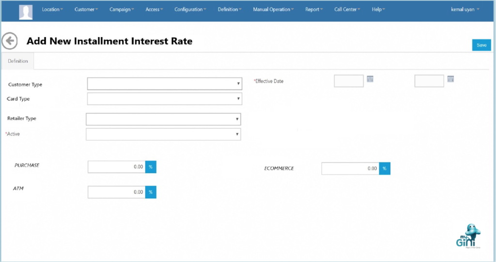Open second Effective Date calendar picker
The width and height of the screenshot is (496, 262).
tap(451, 79)
